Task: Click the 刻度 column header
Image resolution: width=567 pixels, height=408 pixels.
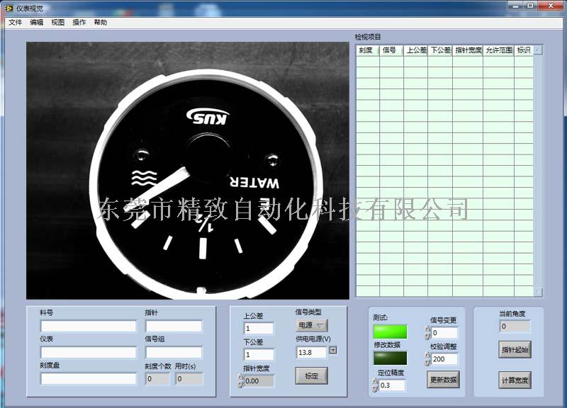Action: point(368,50)
